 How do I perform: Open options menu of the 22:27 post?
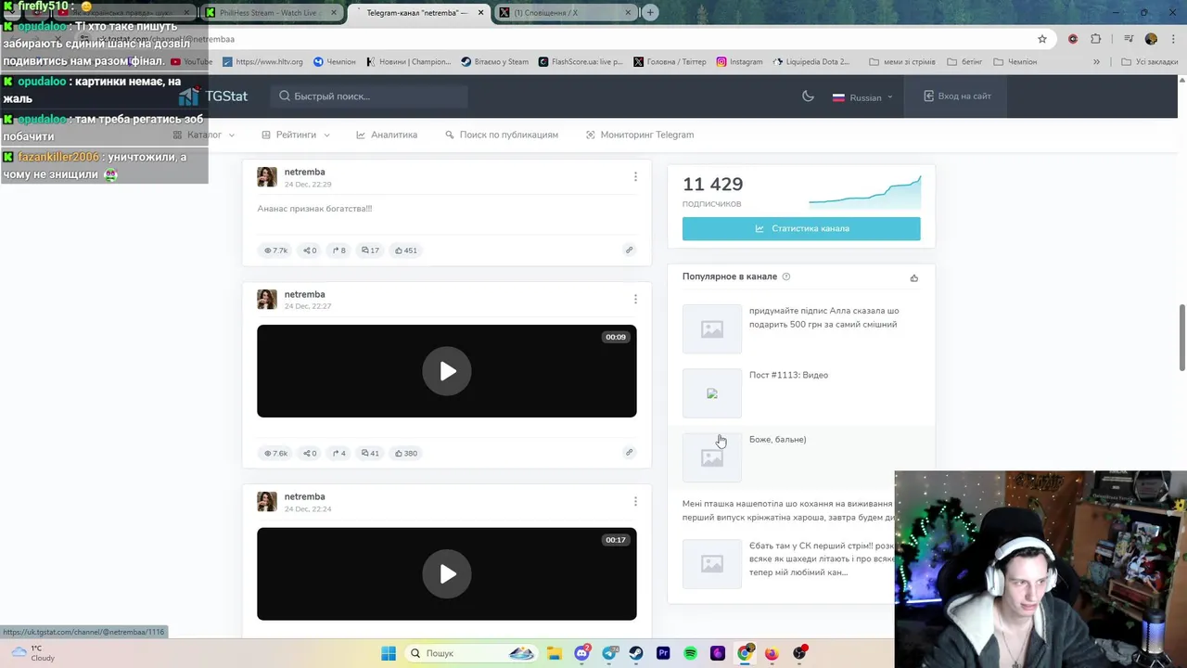[x=635, y=299]
